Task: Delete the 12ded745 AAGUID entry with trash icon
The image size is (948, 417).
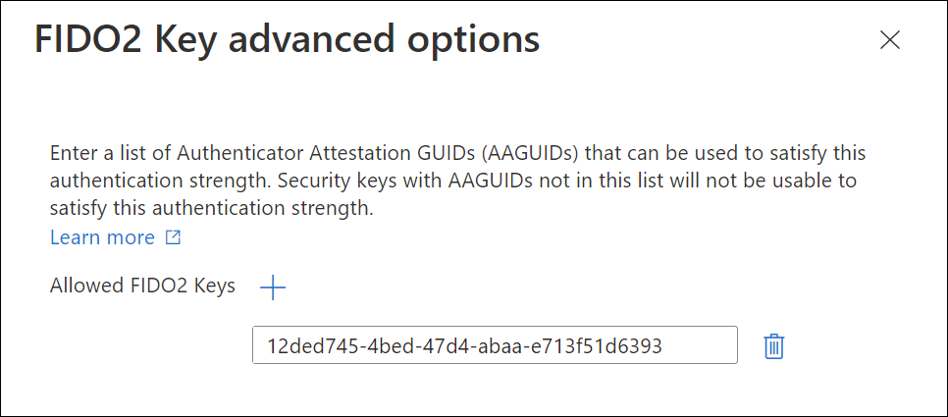Action: tap(774, 347)
